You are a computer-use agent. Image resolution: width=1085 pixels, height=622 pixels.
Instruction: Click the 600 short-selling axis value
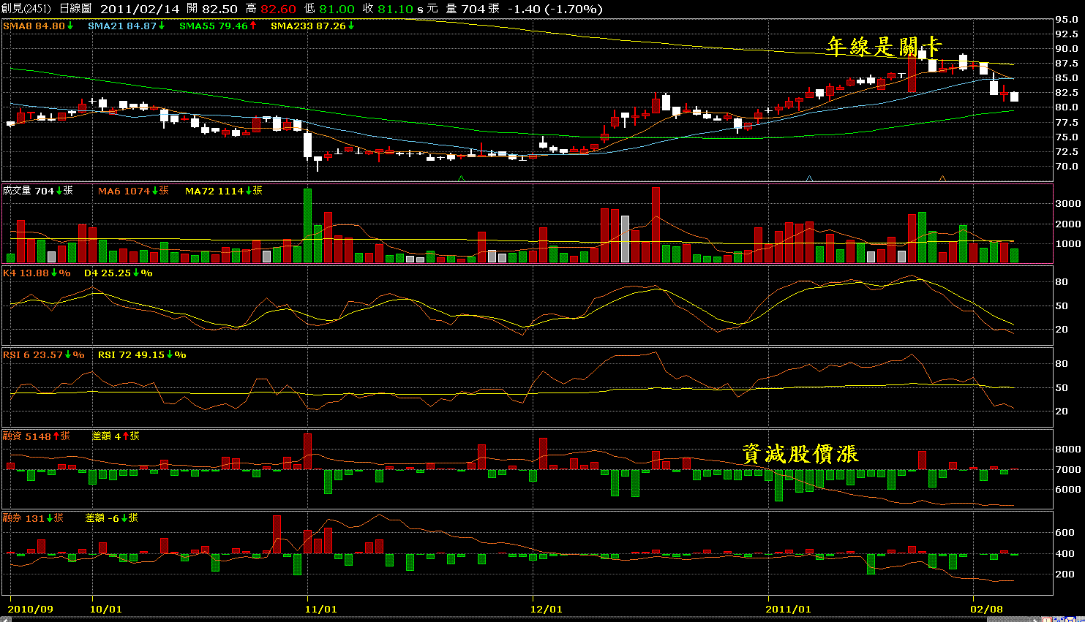click(x=1064, y=534)
